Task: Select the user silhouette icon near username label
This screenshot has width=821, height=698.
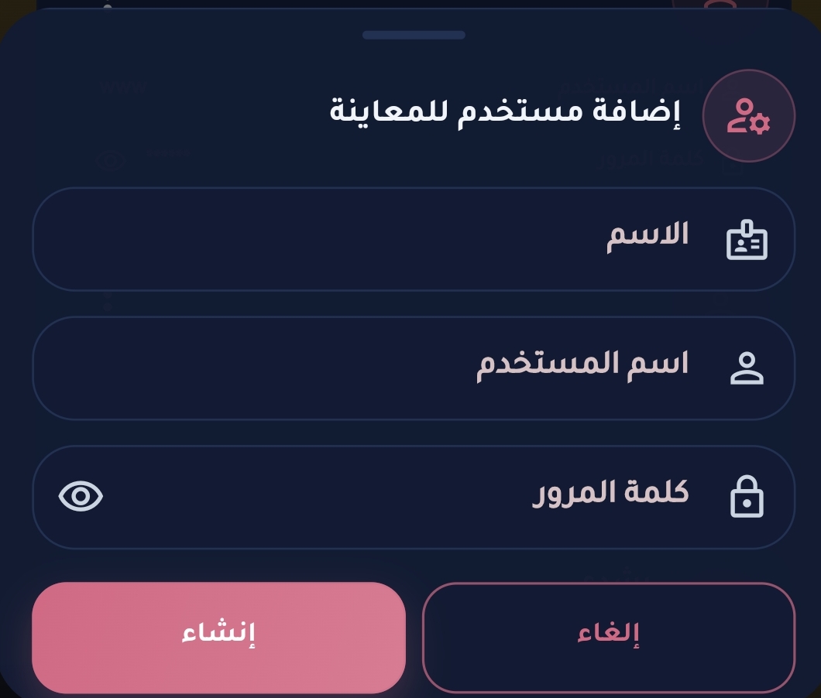Action: click(x=747, y=368)
